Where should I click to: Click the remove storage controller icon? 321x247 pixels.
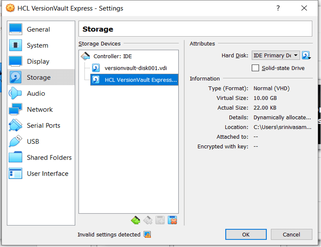[x=148, y=220]
